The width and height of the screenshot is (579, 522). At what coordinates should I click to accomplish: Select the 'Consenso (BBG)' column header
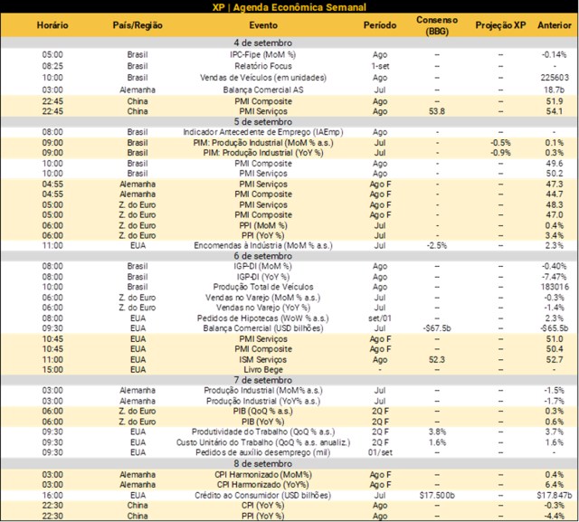[x=436, y=24]
